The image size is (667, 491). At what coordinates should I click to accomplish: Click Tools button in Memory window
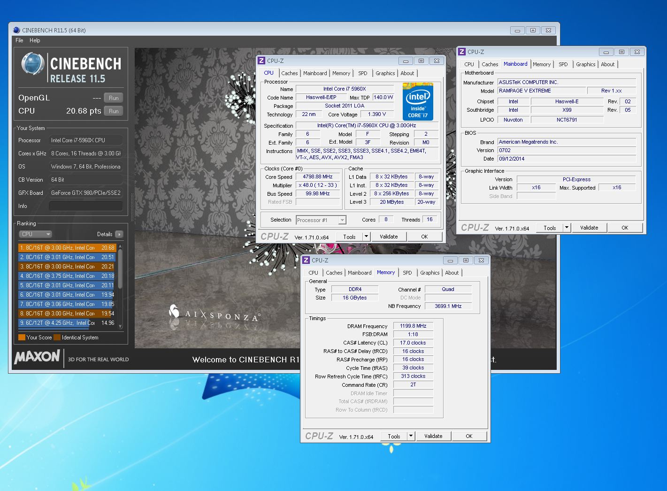(x=394, y=436)
